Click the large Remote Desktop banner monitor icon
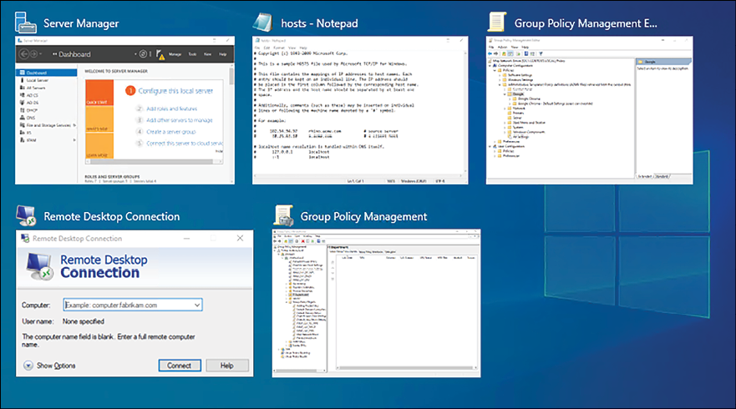Viewport: 736px width, 409px height. coord(39,267)
